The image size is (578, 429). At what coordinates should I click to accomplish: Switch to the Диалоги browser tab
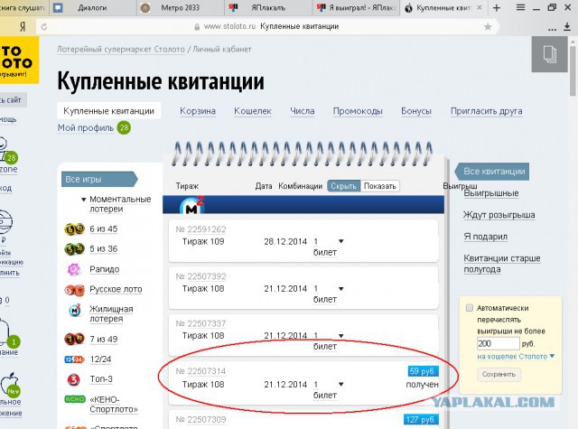(92, 8)
